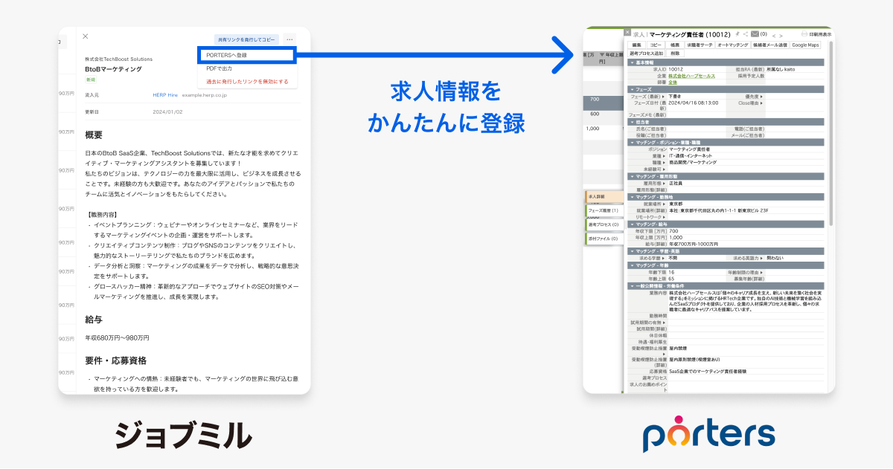Viewport: 893px width, 469px height.
Task: Collapse マッチング - 学歴・英語 section
Action: 726,250
